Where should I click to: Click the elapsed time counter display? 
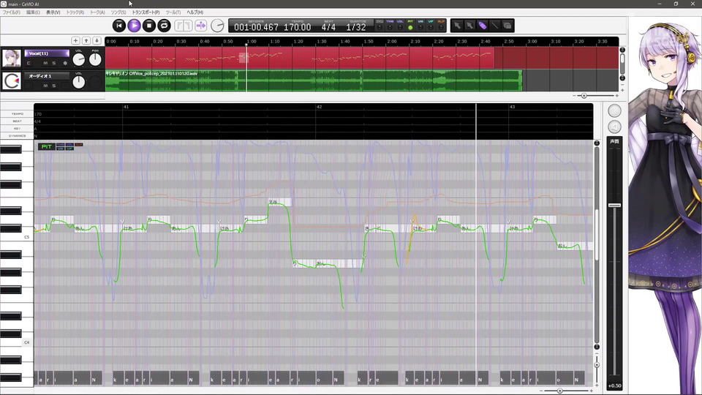click(256, 27)
